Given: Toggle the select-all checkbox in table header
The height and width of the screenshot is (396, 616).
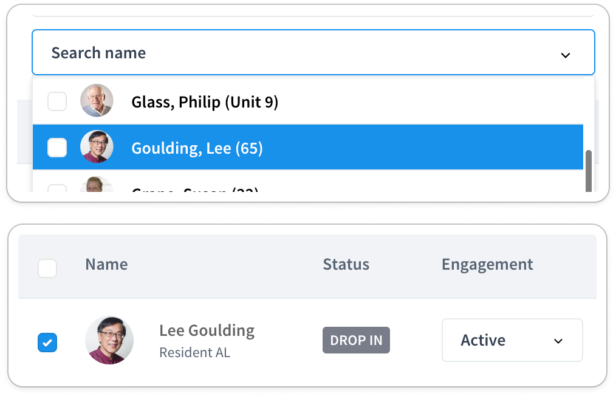Looking at the screenshot, I should click(47, 268).
